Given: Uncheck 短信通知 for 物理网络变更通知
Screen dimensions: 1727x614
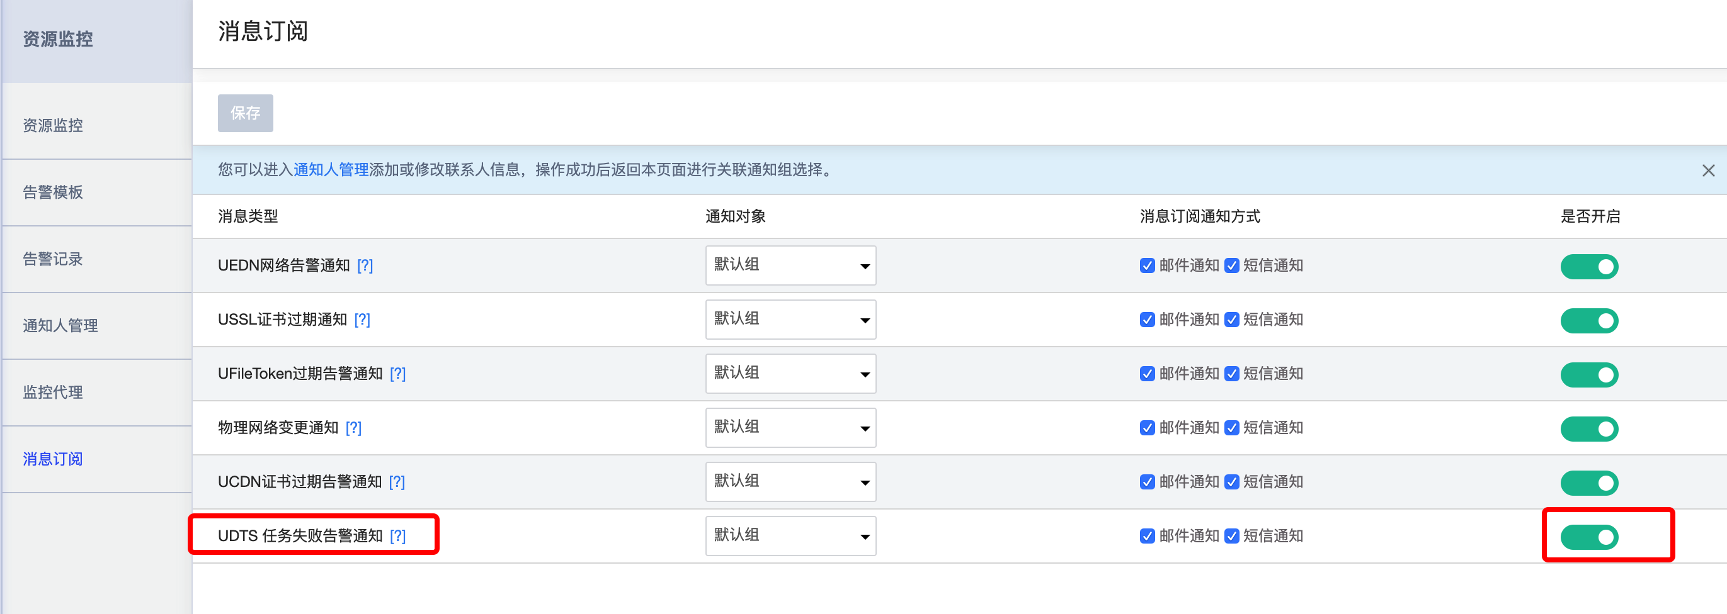Looking at the screenshot, I should coord(1231,428).
